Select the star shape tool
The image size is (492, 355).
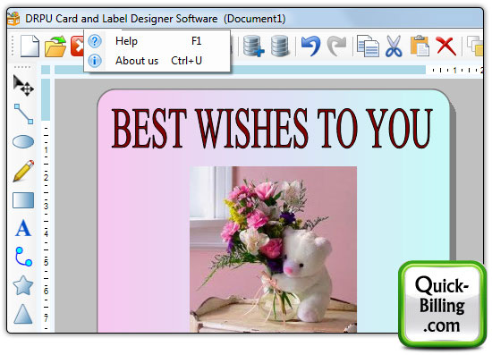click(23, 285)
